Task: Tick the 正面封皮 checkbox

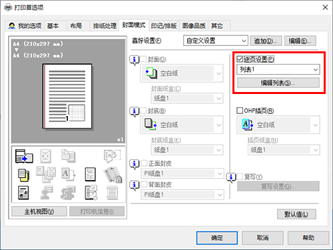Action: pos(144,163)
